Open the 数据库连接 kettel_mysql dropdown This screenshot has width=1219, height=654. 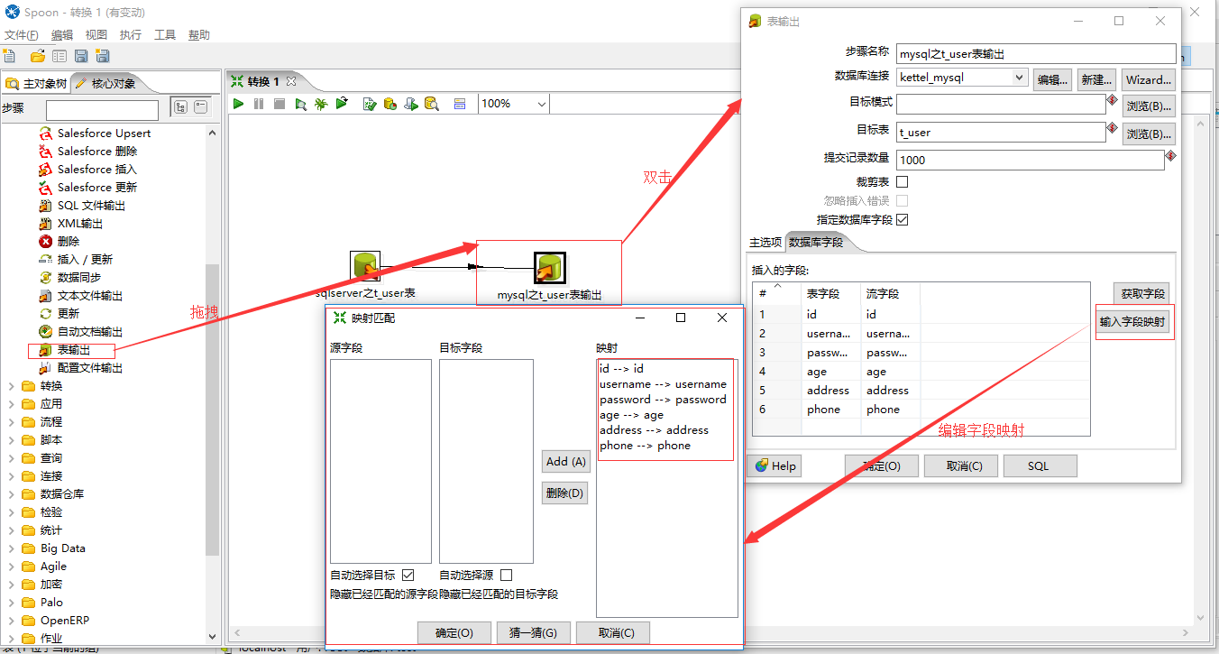coord(1020,78)
